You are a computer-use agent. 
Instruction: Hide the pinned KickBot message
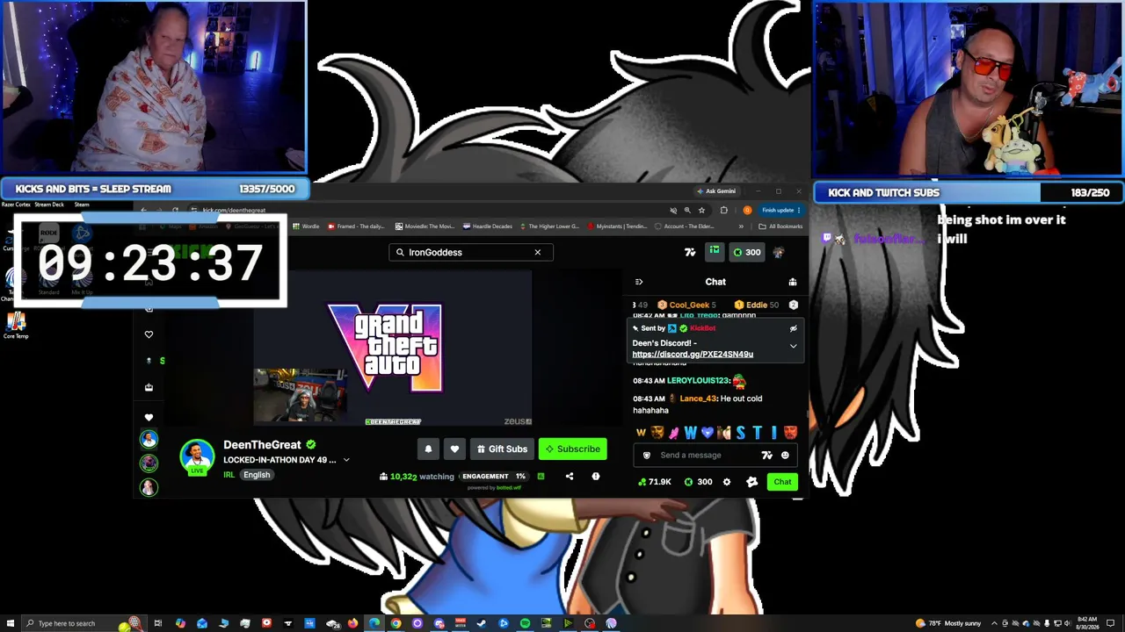coord(793,328)
